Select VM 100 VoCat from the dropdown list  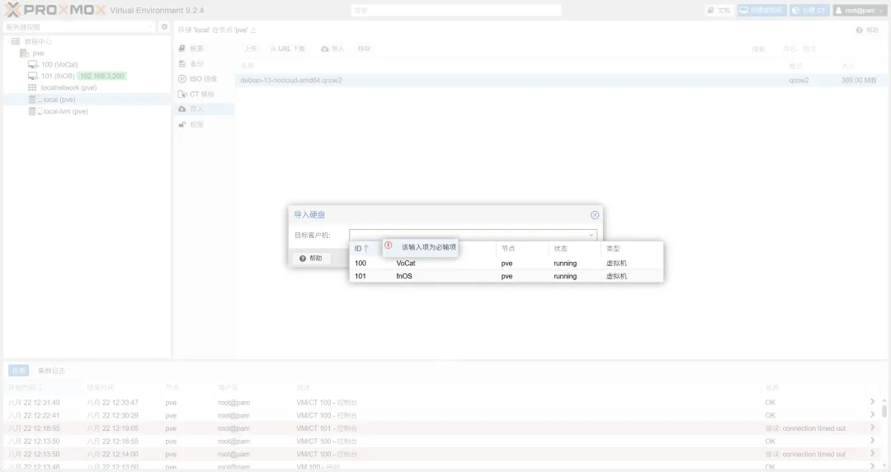(x=507, y=264)
